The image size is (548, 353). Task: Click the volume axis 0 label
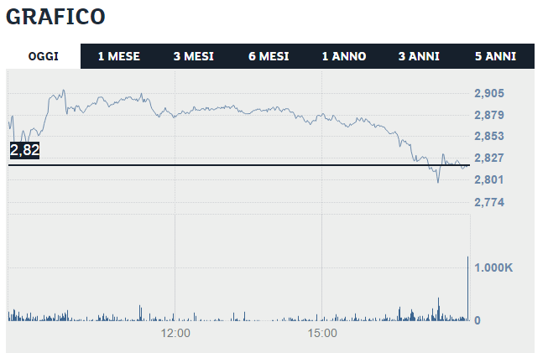[x=478, y=320]
